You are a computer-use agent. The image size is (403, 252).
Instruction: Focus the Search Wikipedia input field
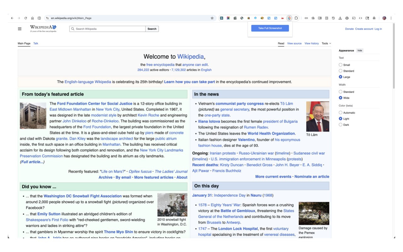click(107, 29)
